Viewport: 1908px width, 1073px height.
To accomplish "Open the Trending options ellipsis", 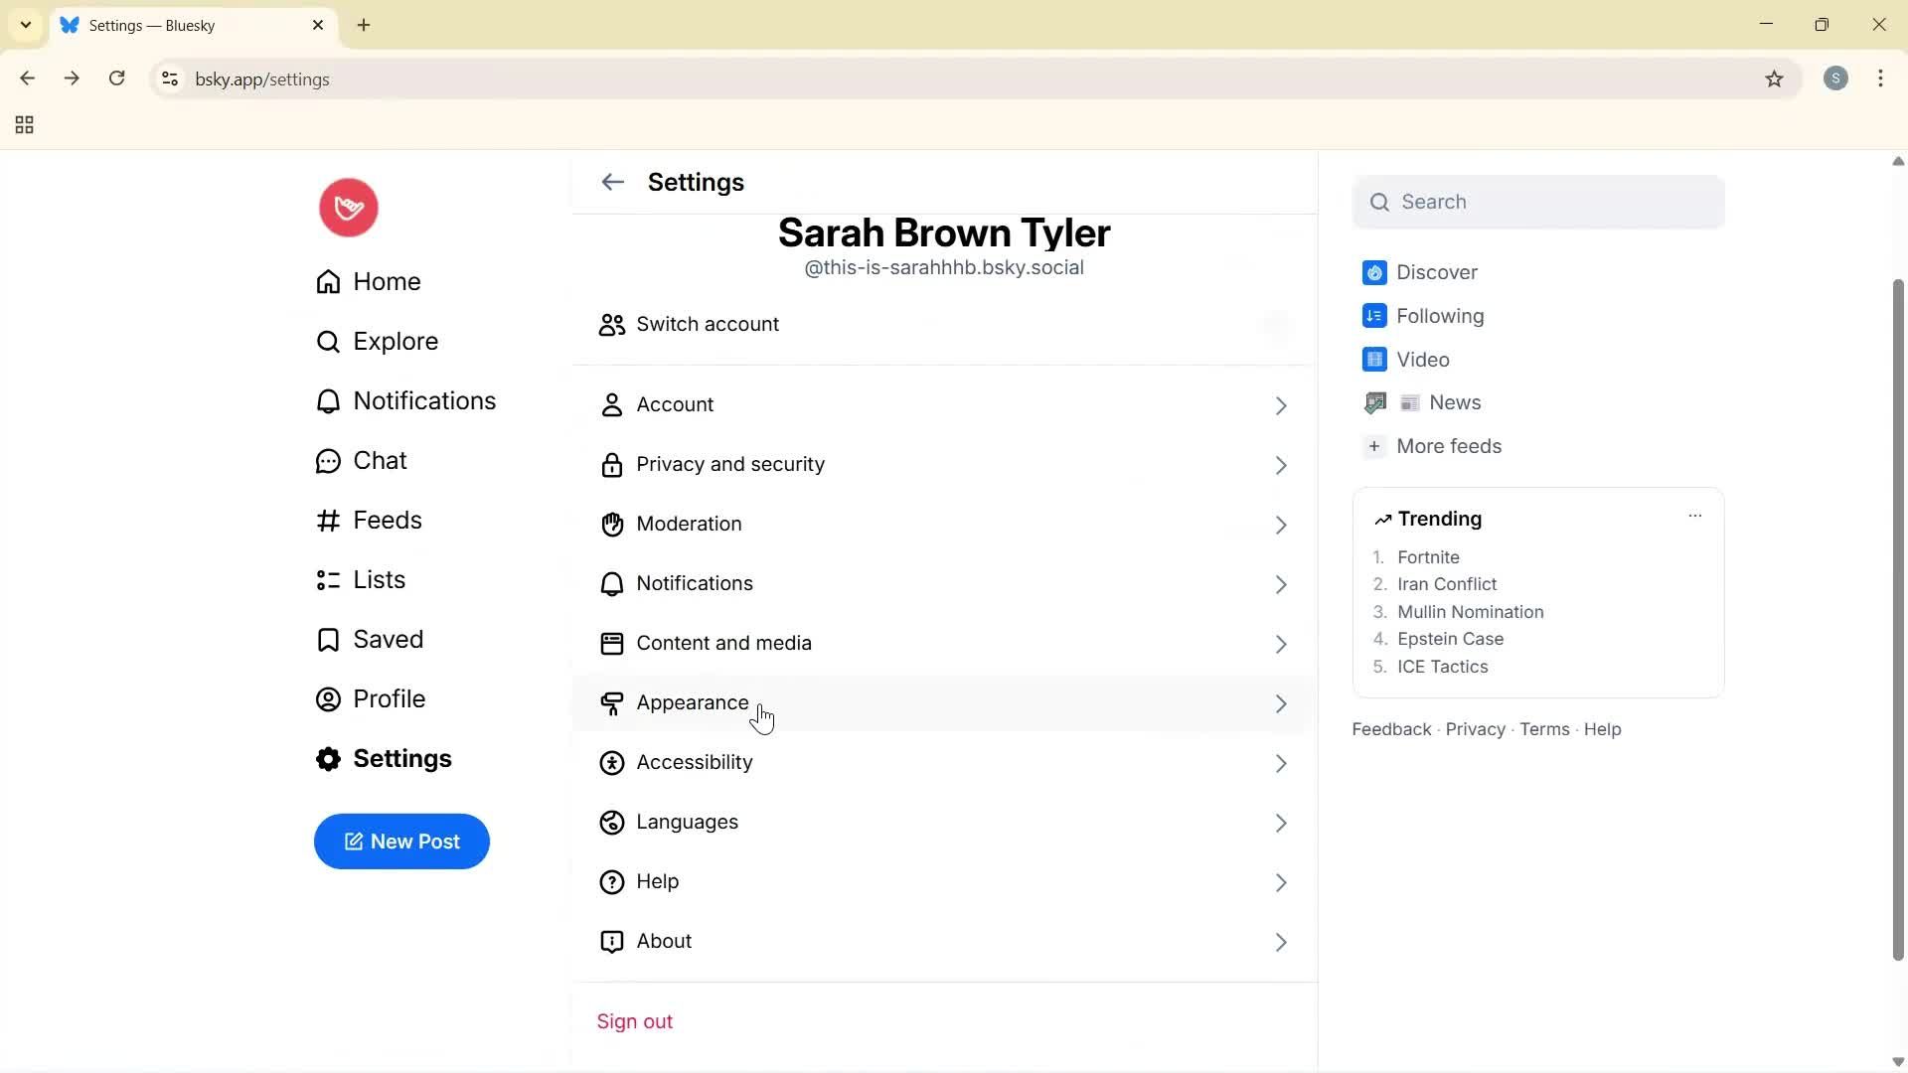I will click(1695, 516).
